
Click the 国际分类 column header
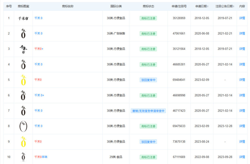coord(116,6)
